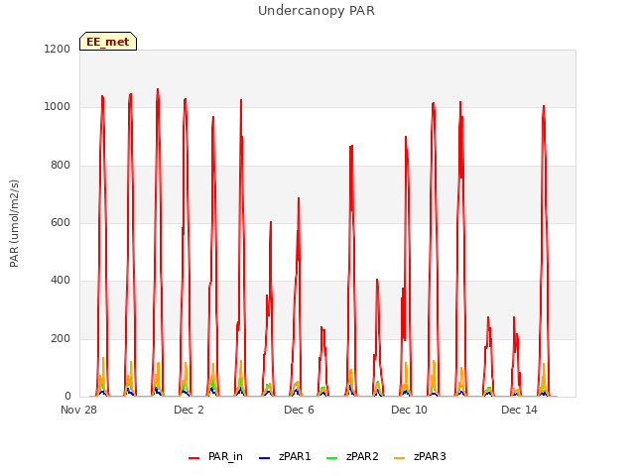This screenshot has width=635, height=476.
Task: Click the 1200 y-axis tick label
Action: coord(58,49)
